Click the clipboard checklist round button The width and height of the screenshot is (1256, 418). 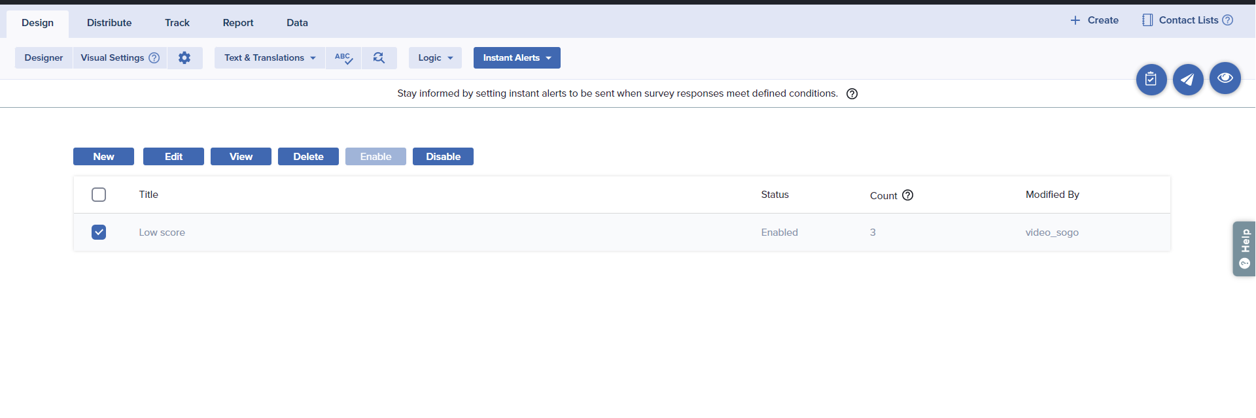tap(1151, 80)
